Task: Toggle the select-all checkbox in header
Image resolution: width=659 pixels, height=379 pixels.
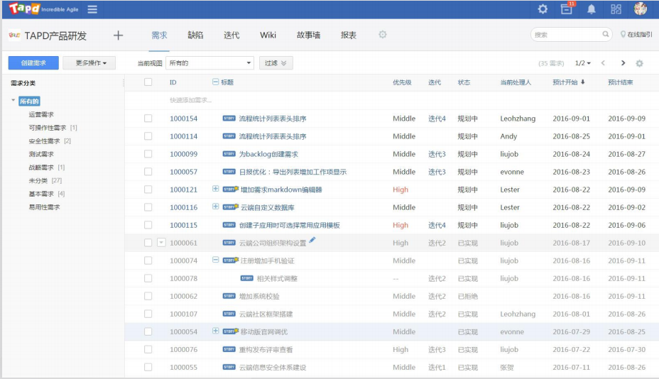Action: tap(148, 82)
